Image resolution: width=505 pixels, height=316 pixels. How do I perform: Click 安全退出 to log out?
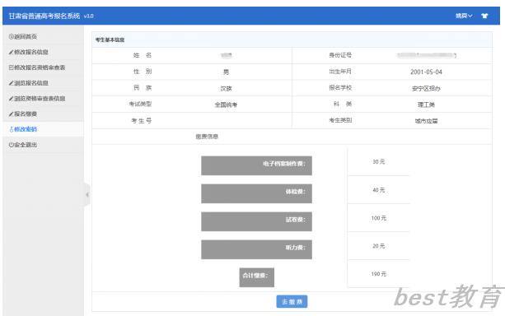pyautogui.click(x=23, y=145)
